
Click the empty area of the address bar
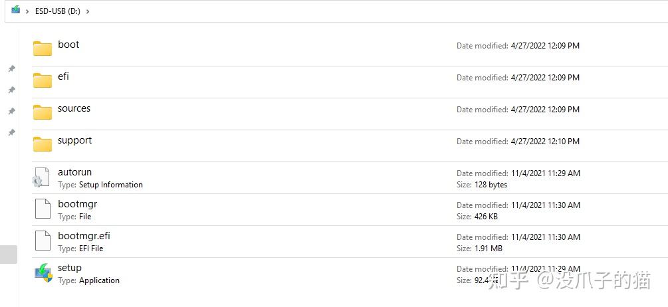(x=372, y=11)
